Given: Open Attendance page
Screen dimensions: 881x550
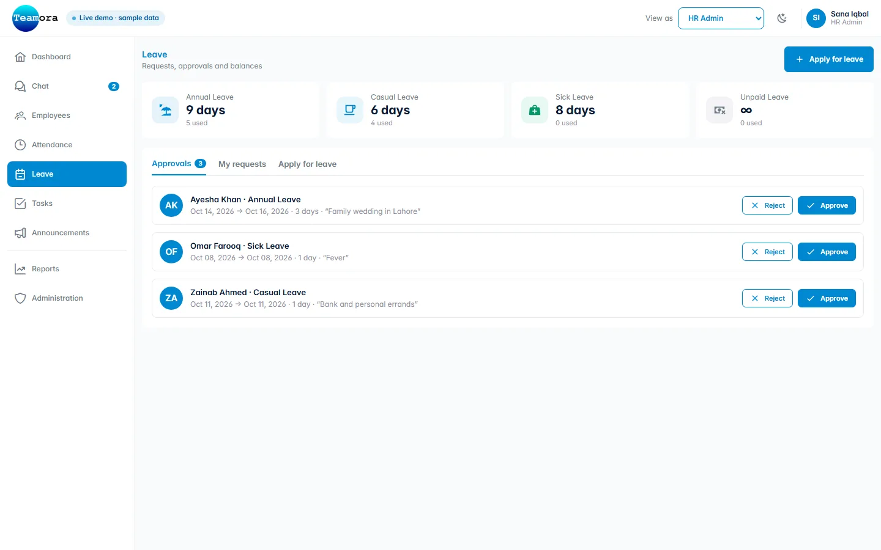Looking at the screenshot, I should [67, 145].
